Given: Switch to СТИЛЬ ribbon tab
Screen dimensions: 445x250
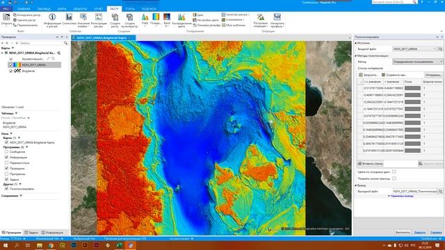Looking at the screenshot, I should 130,9.
